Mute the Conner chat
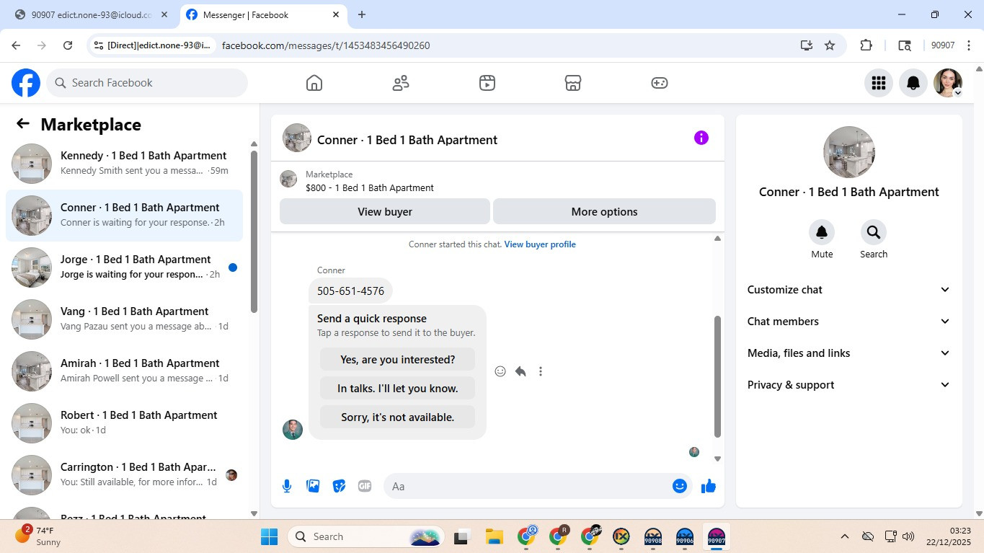984x553 pixels. [822, 232]
